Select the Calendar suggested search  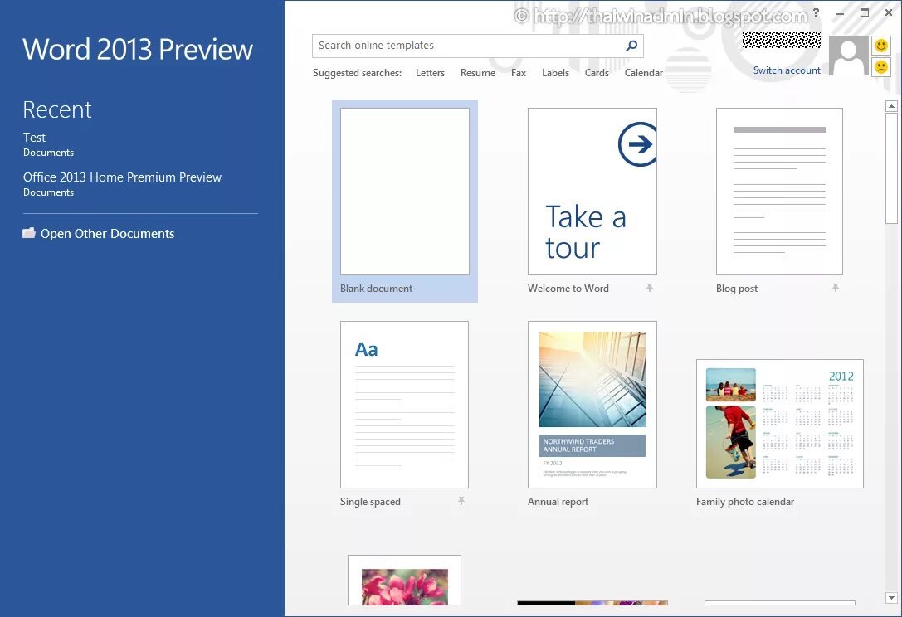(644, 73)
